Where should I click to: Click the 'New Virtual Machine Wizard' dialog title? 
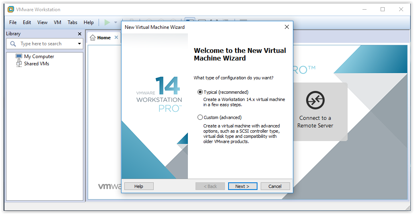point(155,27)
